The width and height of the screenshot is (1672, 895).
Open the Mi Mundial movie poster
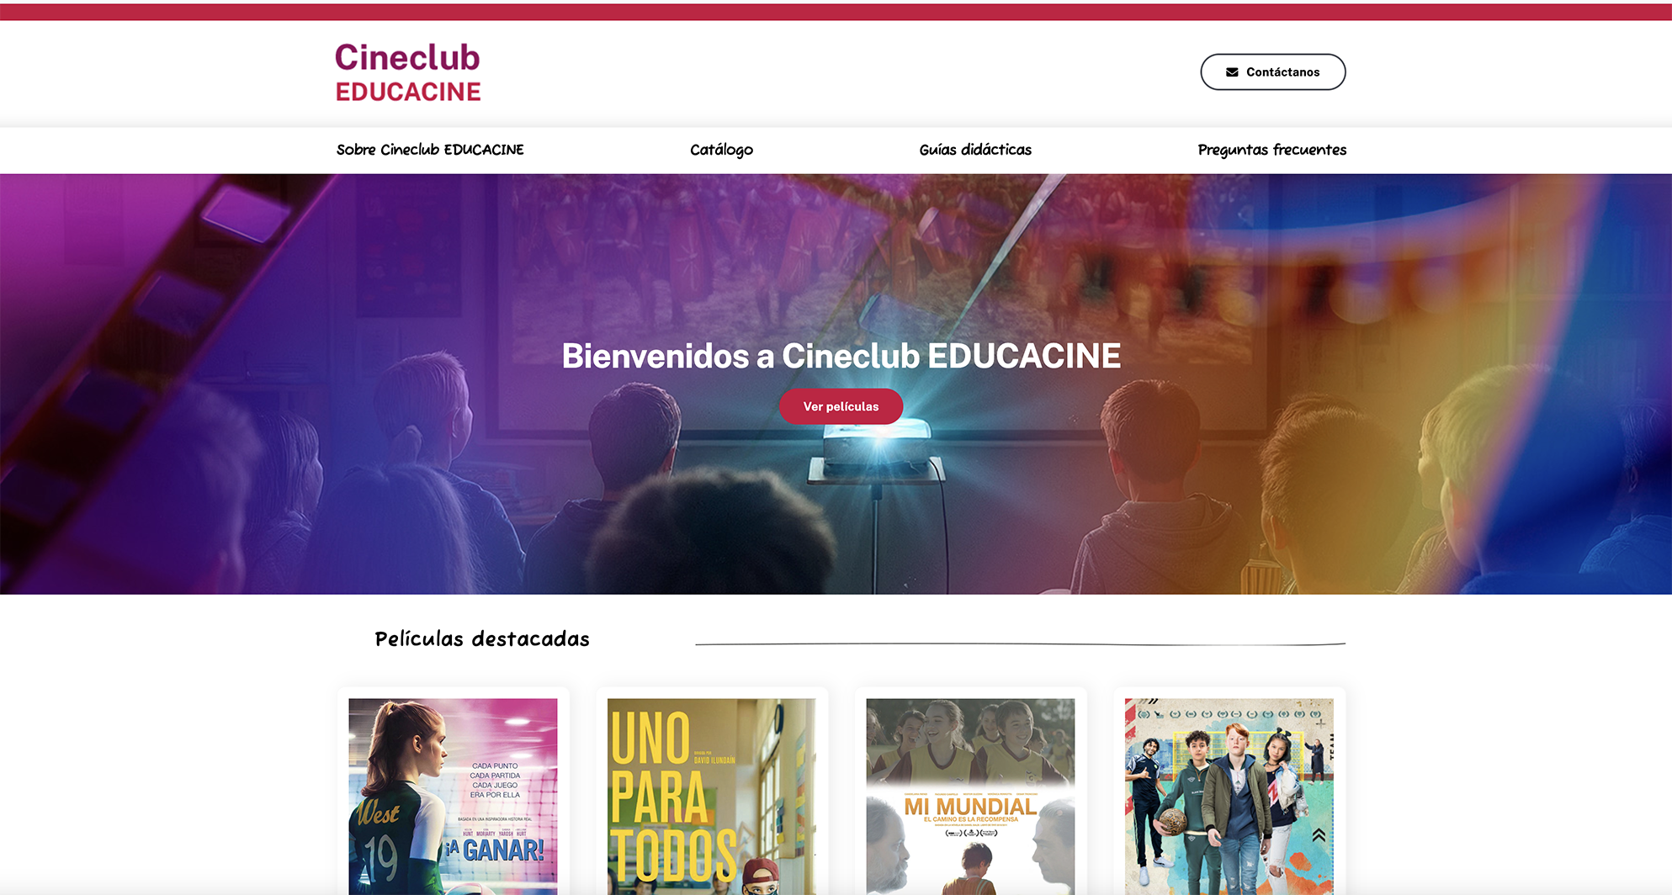tap(970, 797)
